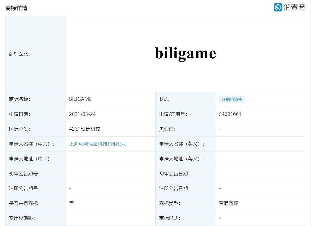This screenshot has width=311, height=226.
Task: Click the 企查查 logo icon
Action: click(278, 7)
